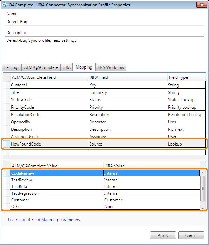Click the value list scrollbar down arrow

[203, 208]
